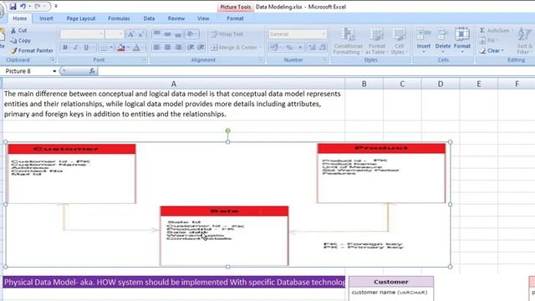The image size is (535, 301).
Task: Click the Orientation text rotation icon
Action: point(191,33)
